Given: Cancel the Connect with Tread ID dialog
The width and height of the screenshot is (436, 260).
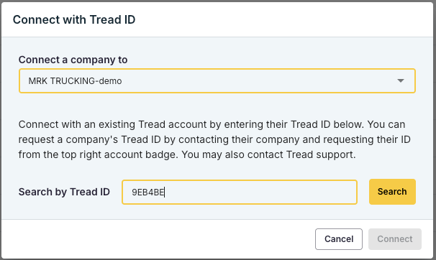Looking at the screenshot, I should click(x=339, y=239).
